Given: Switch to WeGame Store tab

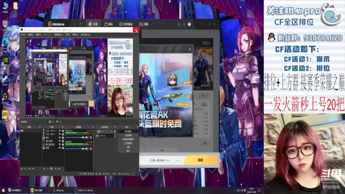Looking at the screenshot, I should click(x=109, y=24).
